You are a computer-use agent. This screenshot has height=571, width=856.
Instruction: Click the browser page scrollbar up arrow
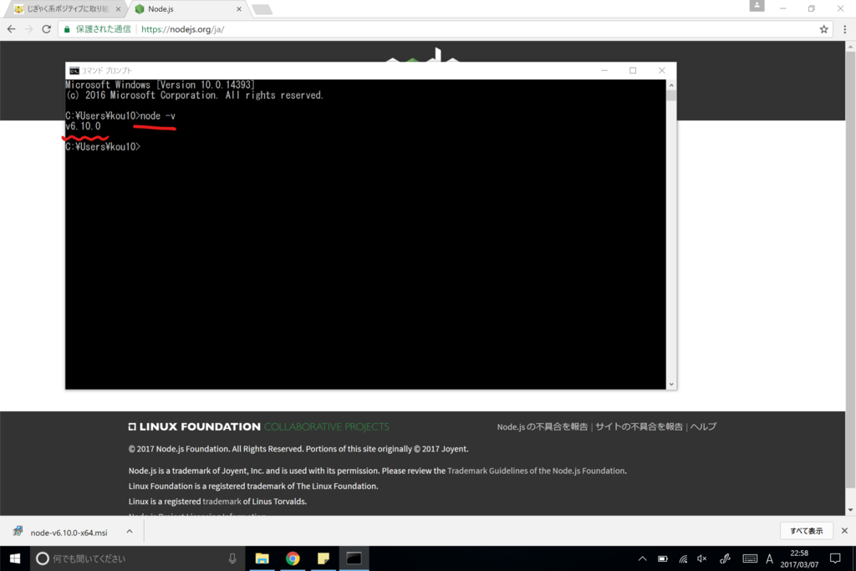pos(850,47)
